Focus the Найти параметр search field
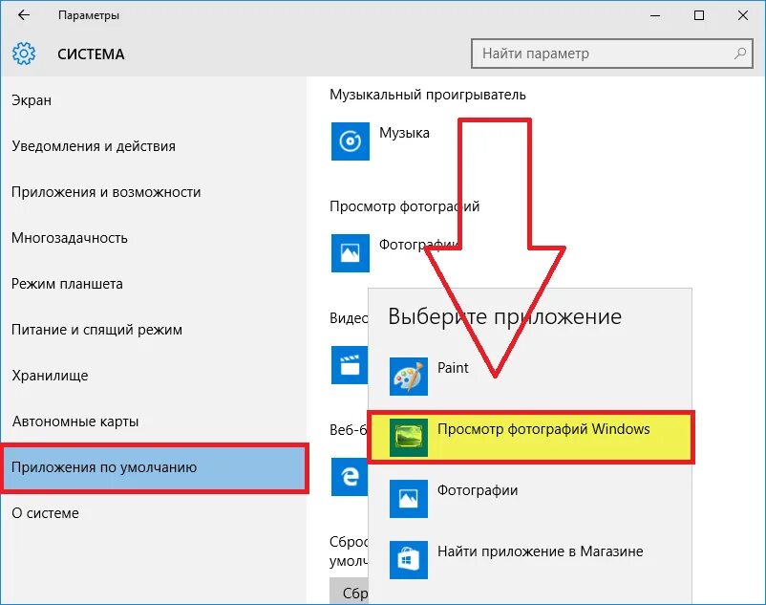Screen dimensions: 766x605 pos(611,54)
